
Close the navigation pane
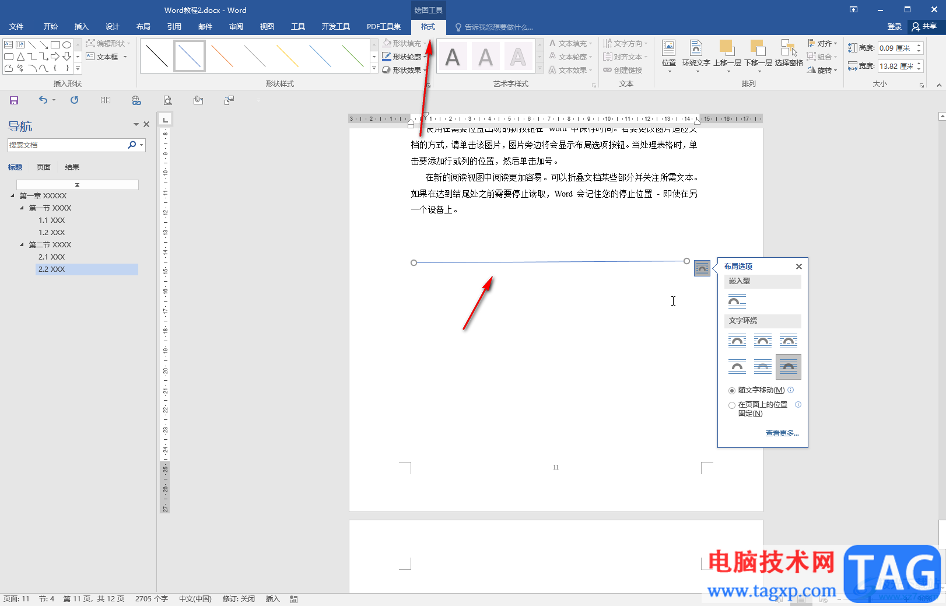(146, 124)
